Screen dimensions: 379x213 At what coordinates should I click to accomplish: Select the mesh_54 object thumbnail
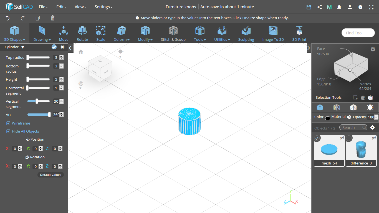click(x=329, y=151)
